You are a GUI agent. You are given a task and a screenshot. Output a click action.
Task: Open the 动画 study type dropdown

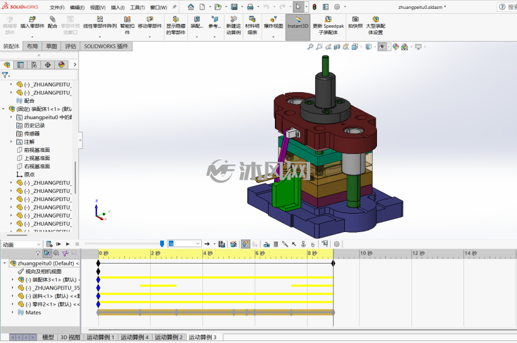pos(21,245)
